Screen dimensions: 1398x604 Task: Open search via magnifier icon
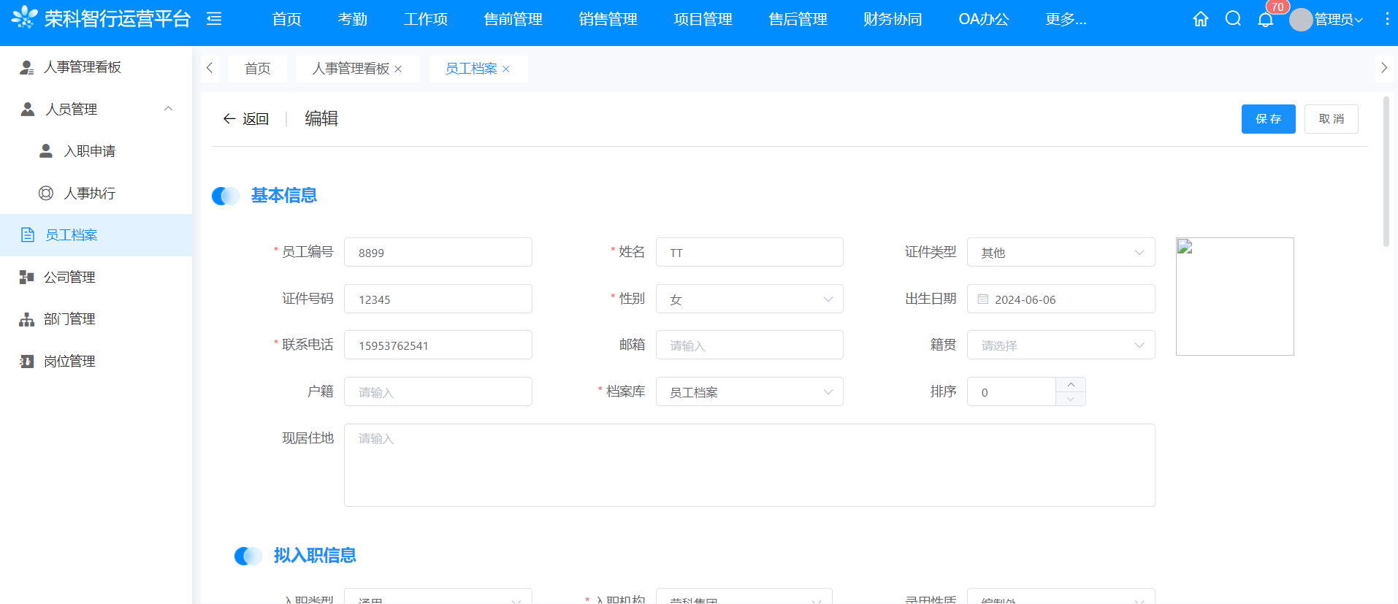click(1233, 19)
